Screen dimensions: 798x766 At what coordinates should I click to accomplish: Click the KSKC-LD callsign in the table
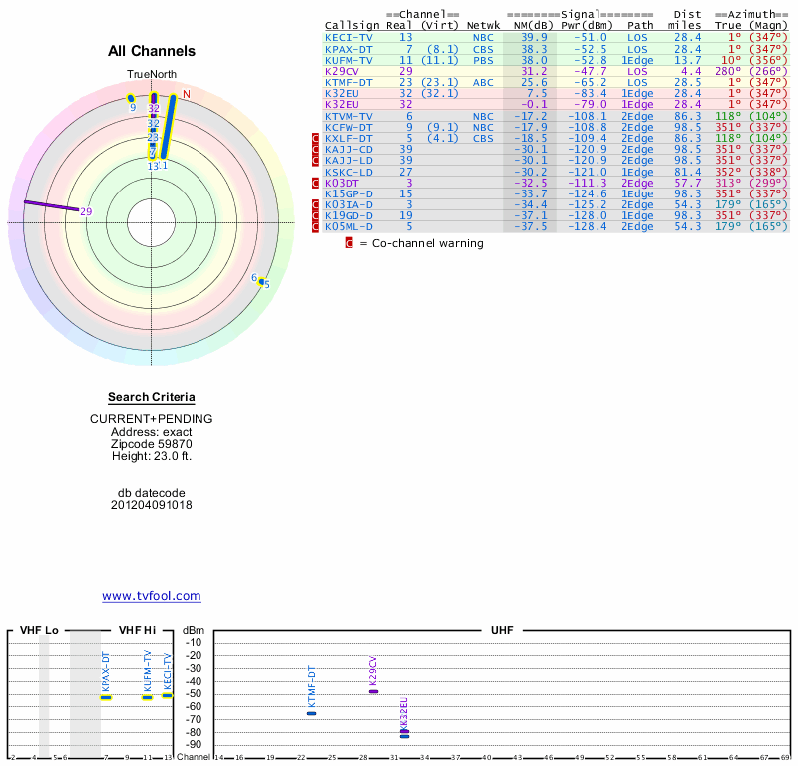tap(349, 172)
